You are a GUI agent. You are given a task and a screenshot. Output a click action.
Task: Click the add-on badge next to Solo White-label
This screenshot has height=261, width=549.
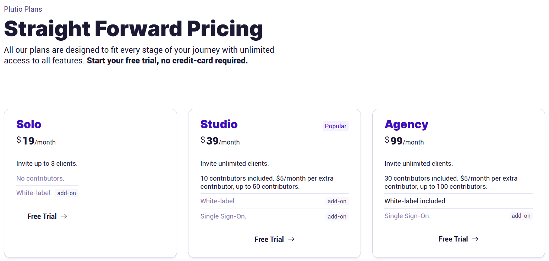(x=67, y=193)
